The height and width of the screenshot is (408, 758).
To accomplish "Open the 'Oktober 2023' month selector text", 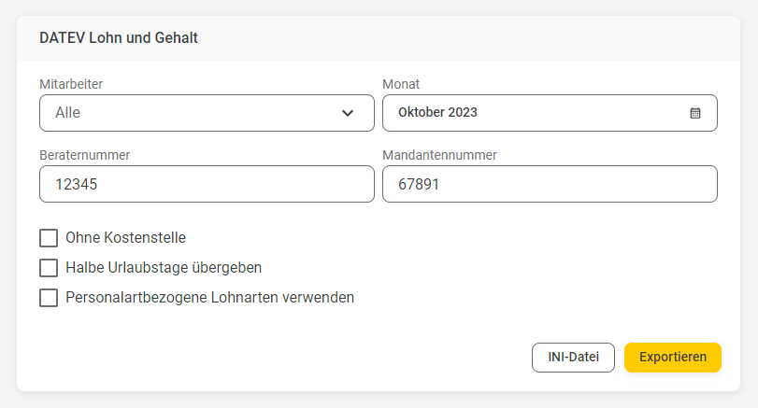I will [x=437, y=112].
